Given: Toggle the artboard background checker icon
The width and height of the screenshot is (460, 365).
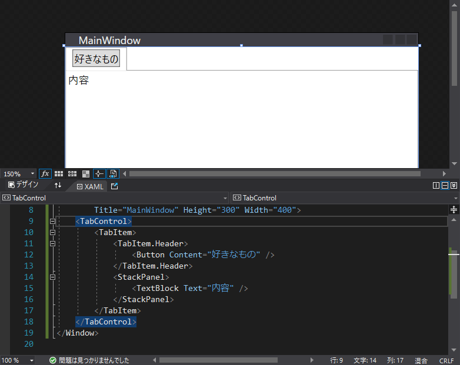Looking at the screenshot, I should [86, 174].
